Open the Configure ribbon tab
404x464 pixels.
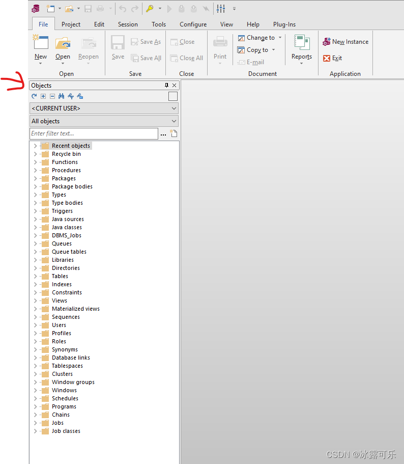point(193,24)
